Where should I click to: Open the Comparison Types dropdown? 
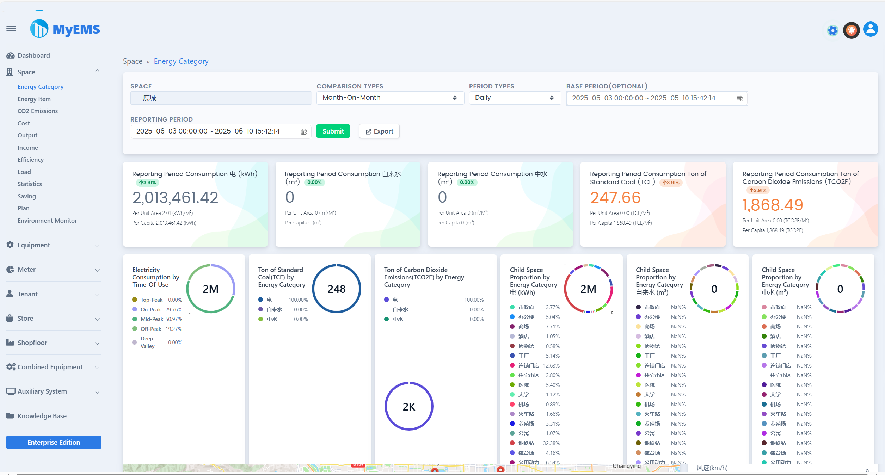[390, 98]
